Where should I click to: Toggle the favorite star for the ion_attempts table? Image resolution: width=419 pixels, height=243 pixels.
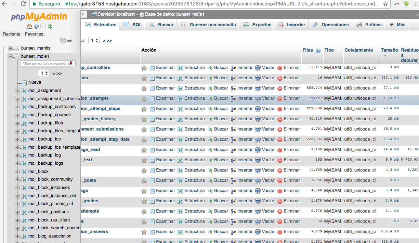point(144,98)
